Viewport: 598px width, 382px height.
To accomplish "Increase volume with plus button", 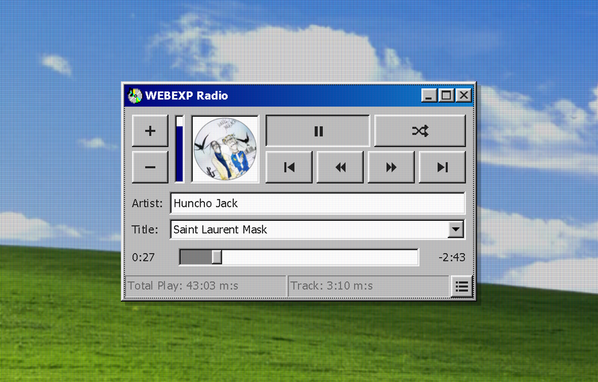I will click(x=150, y=131).
